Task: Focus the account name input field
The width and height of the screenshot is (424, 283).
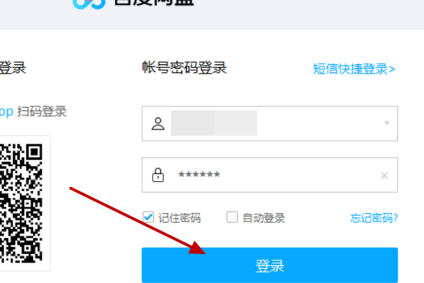Action: pyautogui.click(x=270, y=124)
